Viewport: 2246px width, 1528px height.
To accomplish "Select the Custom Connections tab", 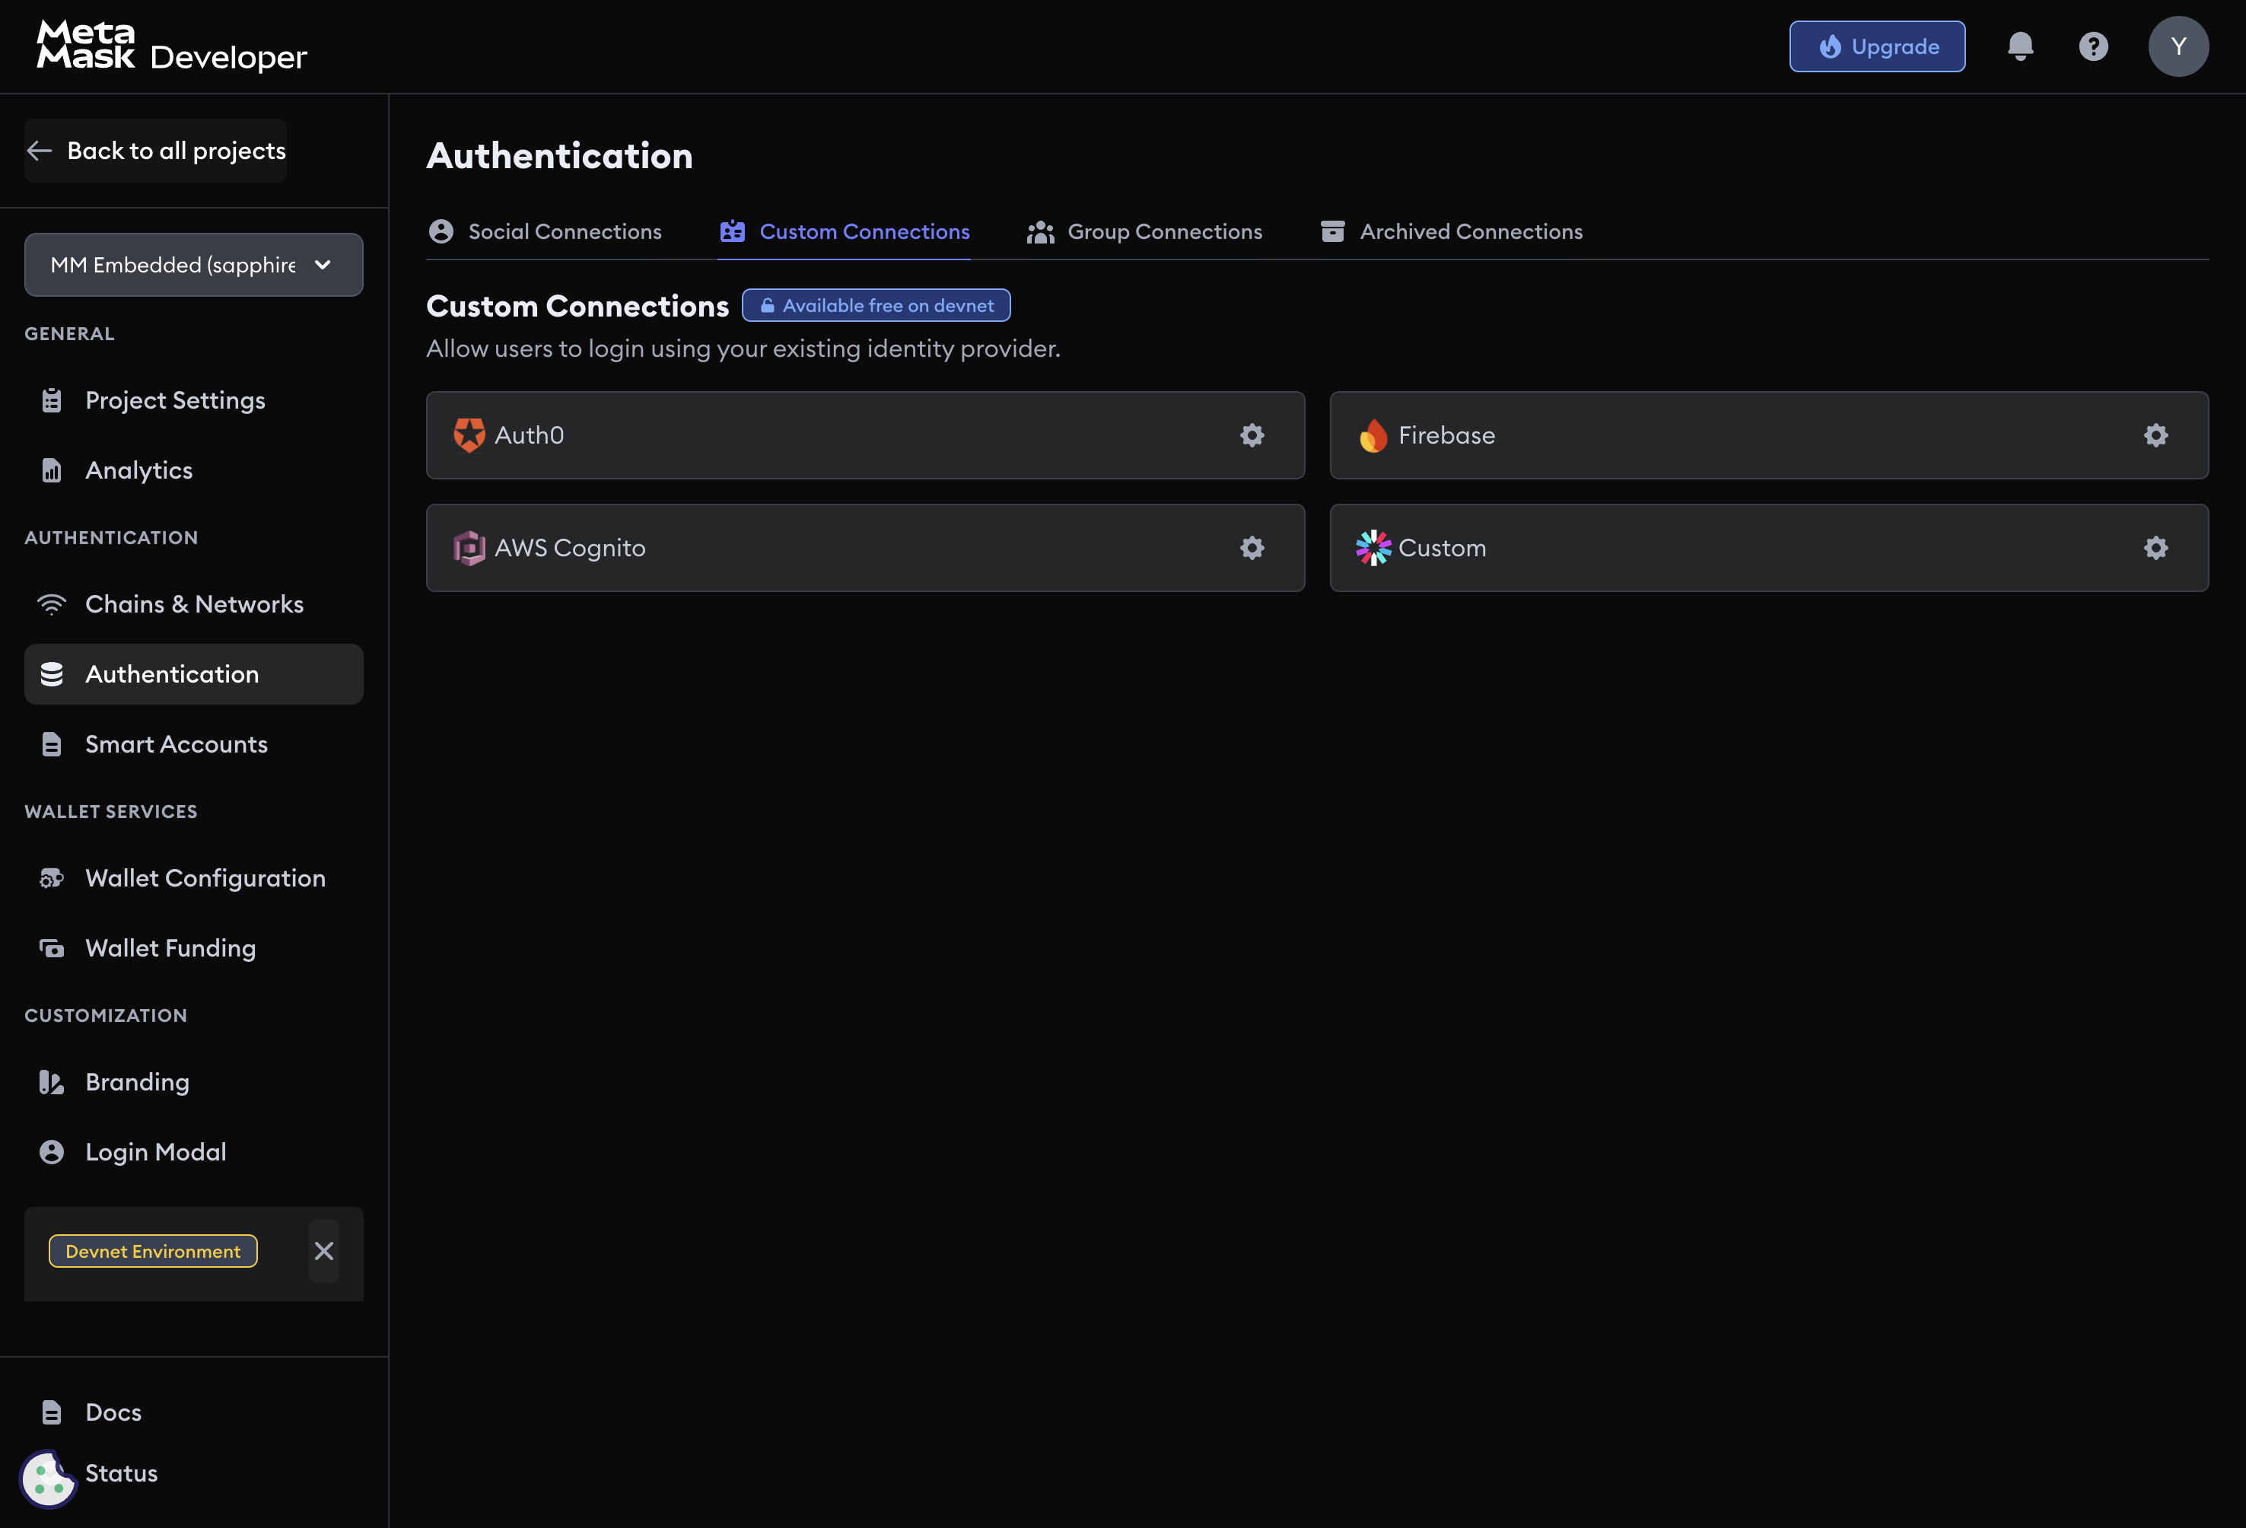I will (x=844, y=232).
